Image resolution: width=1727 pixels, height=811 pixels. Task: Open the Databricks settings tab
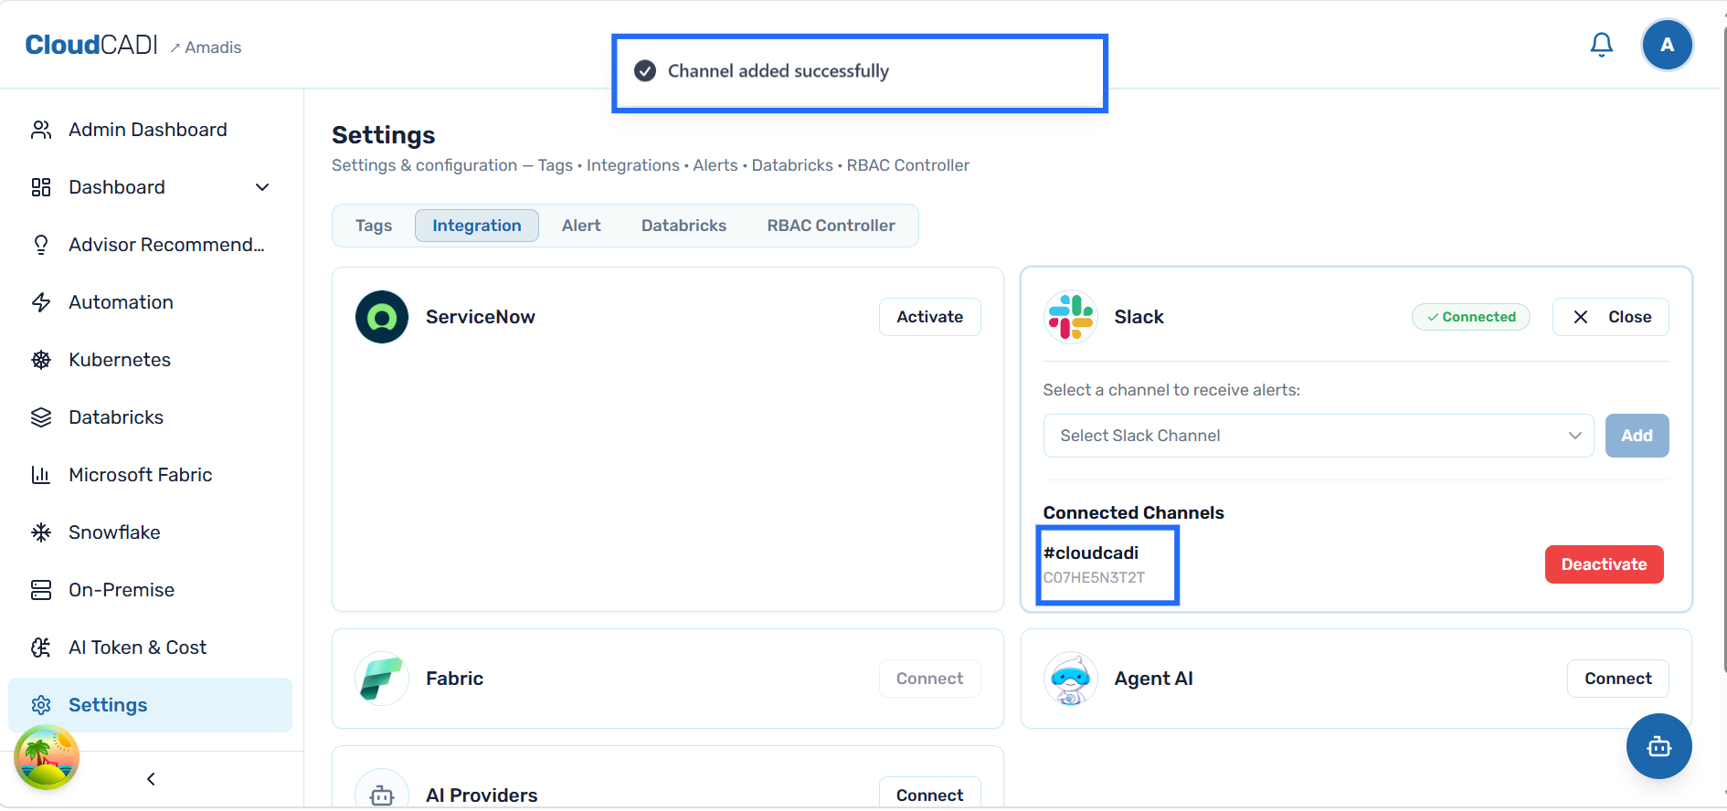tap(683, 226)
